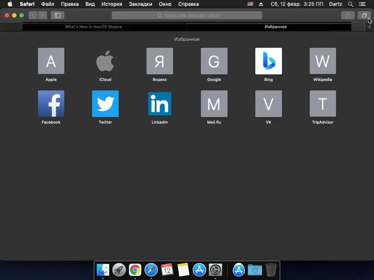Open the date and time in menu bar
Viewport: 374px width, 280px height.
pyautogui.click(x=297, y=4)
